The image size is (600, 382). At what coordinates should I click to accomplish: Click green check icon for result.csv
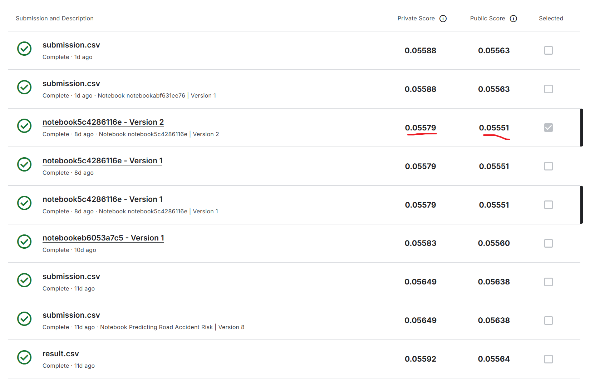pos(24,357)
